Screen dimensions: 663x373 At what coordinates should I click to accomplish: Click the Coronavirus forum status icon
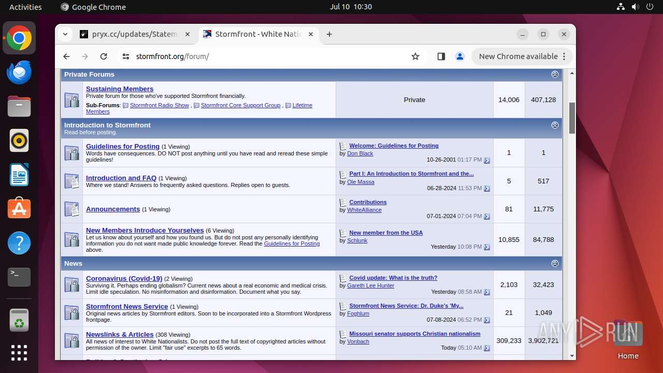coord(71,285)
